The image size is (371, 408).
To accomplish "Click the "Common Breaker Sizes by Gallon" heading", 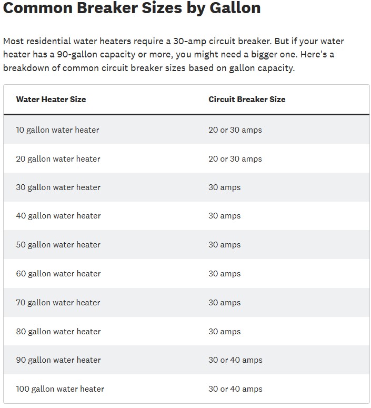I will tap(132, 8).
